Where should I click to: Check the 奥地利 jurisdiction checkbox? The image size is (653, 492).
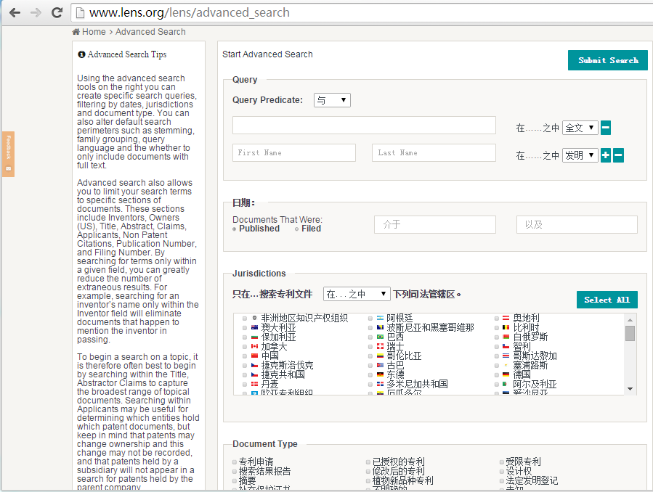[496, 319]
